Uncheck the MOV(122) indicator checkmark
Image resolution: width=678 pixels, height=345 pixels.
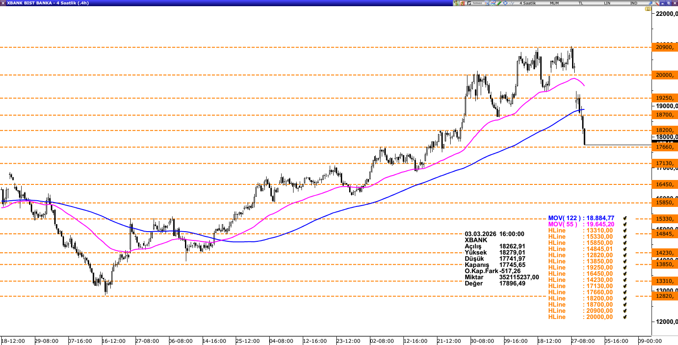tap(625, 218)
